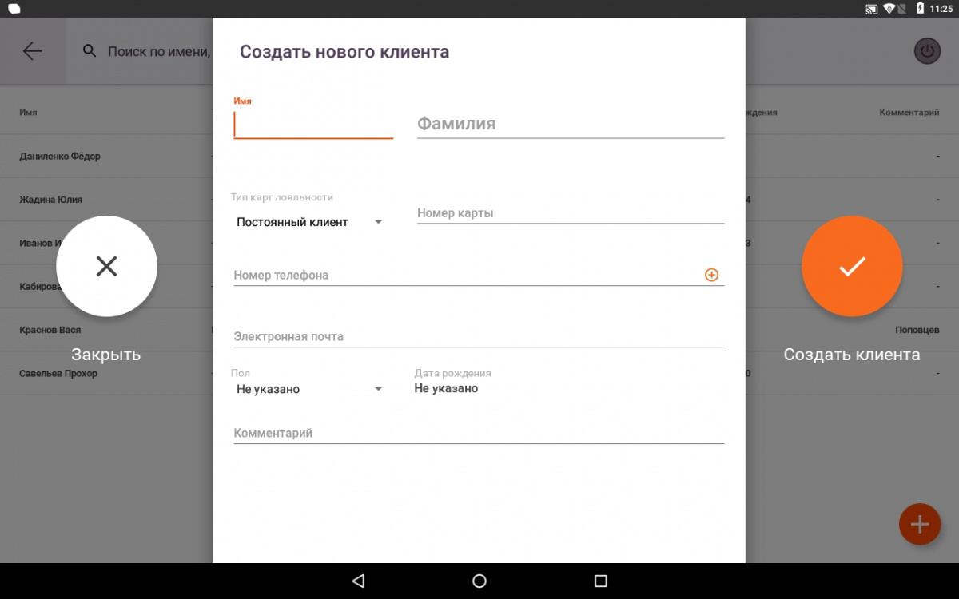Tap the orange plus floating button

[920, 524]
